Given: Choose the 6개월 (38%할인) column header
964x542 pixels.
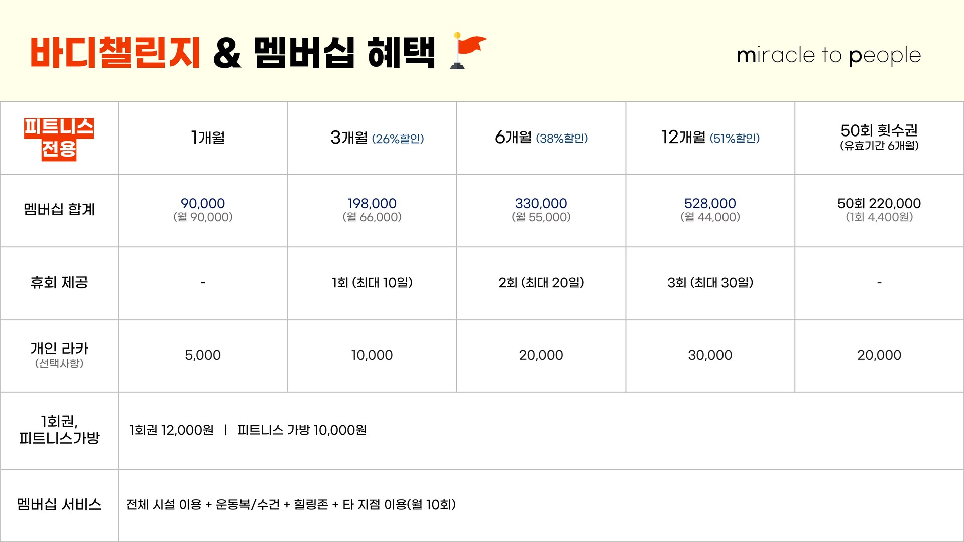Looking at the screenshot, I should pyautogui.click(x=541, y=138).
